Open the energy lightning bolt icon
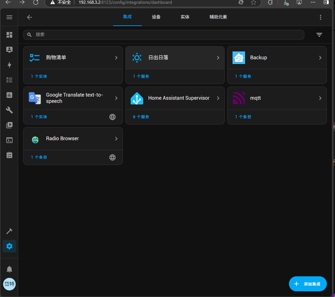Screen dimensions: 335x297 (x=9, y=65)
